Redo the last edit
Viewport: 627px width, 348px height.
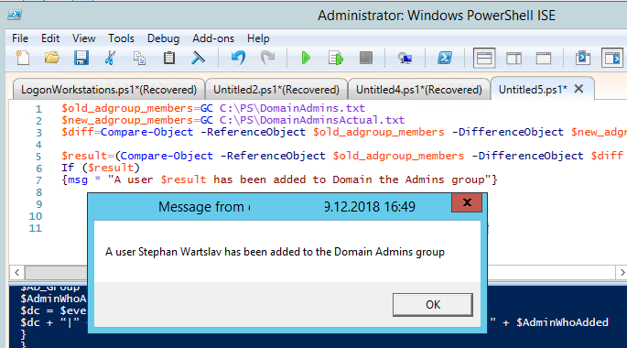(x=268, y=58)
